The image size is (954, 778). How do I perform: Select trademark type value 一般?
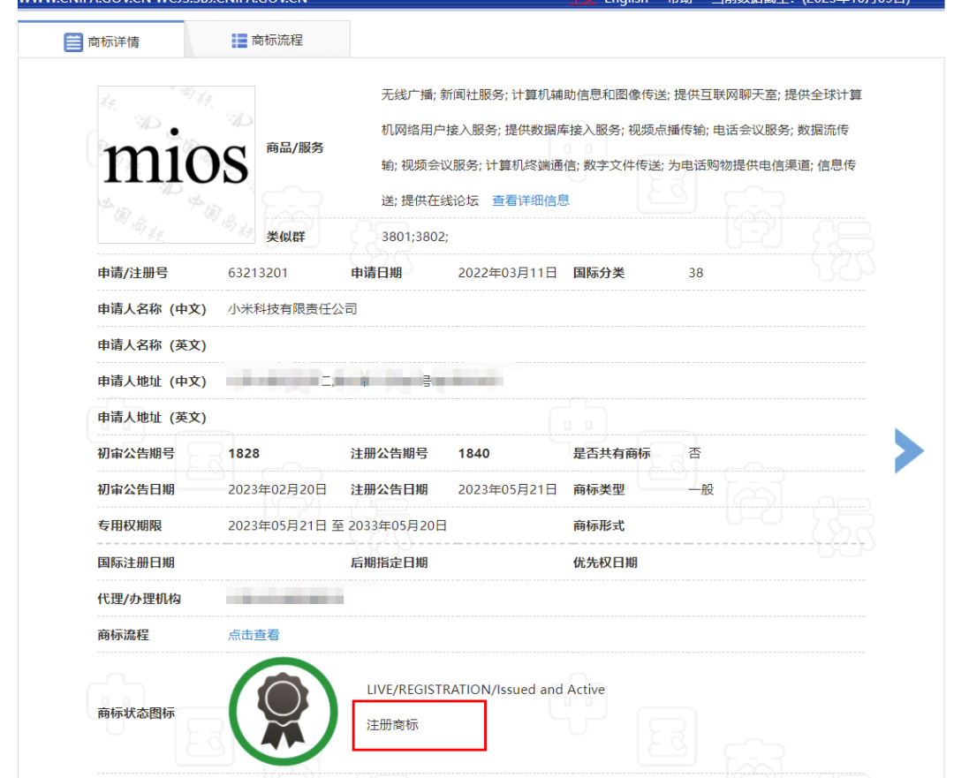click(700, 489)
